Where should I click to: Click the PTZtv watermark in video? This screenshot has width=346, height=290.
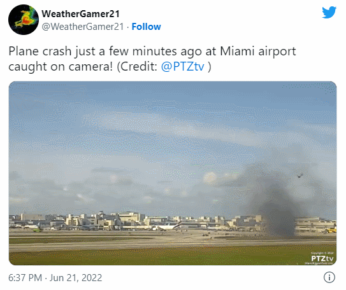322,258
